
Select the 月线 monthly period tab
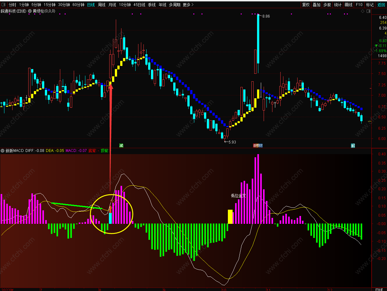[112, 5]
